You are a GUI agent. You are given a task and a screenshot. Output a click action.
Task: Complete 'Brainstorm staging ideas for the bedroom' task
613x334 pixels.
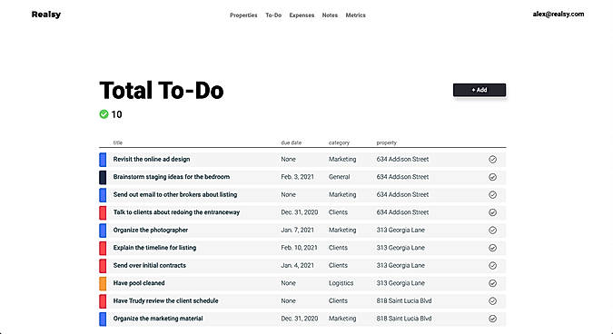(492, 177)
